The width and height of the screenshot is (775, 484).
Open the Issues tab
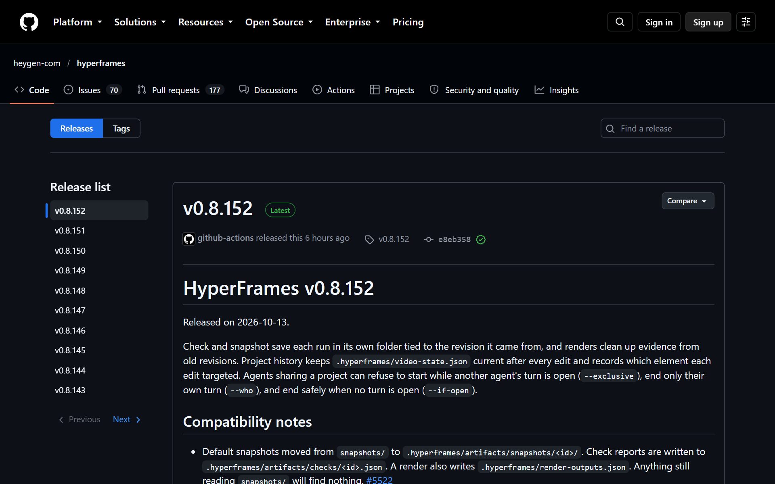(92, 90)
